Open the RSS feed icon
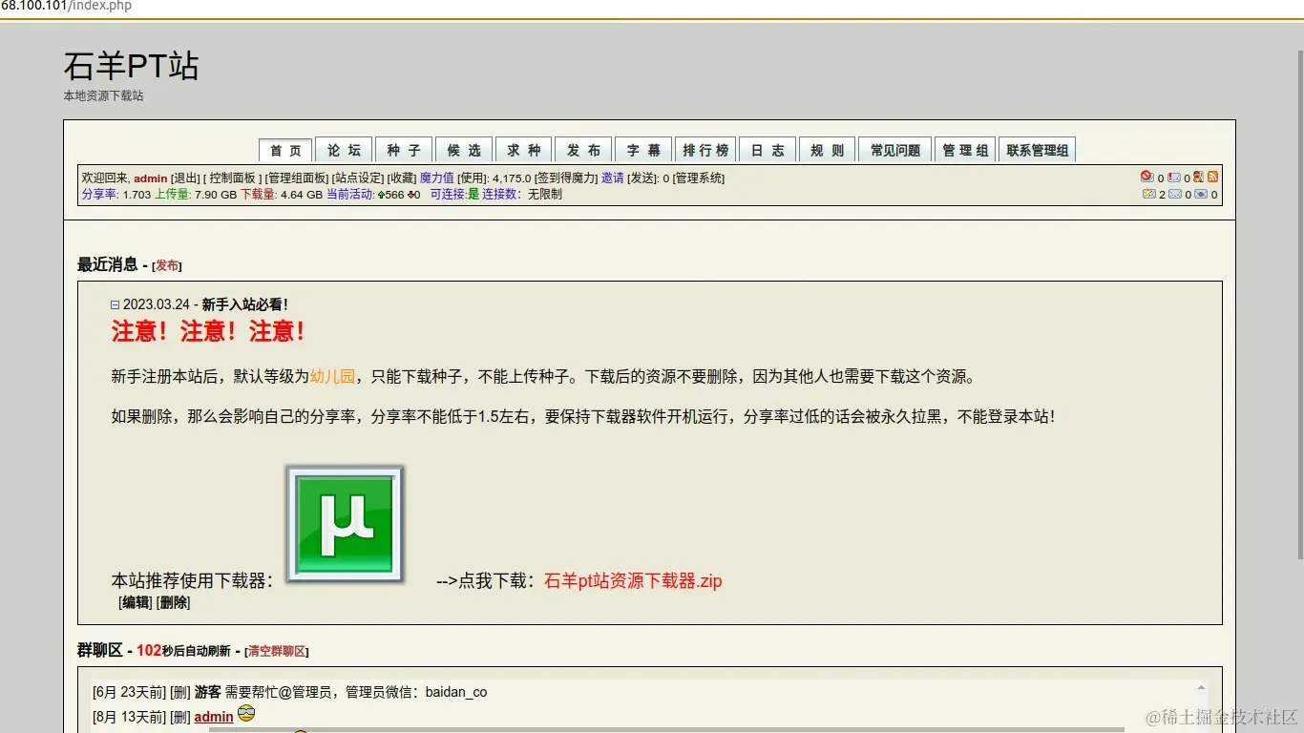1304x733 pixels. click(1212, 177)
